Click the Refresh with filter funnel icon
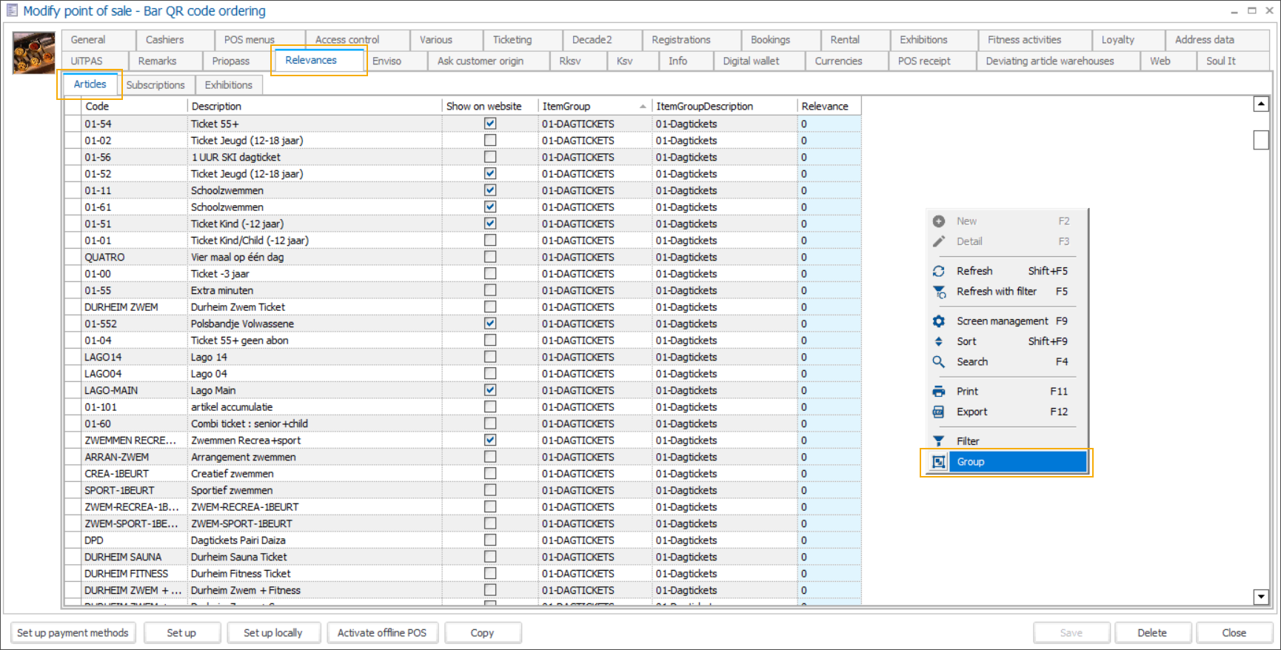The image size is (1281, 650). pos(938,292)
